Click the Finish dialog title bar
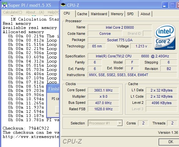Viewport: 179px width, 147px height. click(53, 89)
